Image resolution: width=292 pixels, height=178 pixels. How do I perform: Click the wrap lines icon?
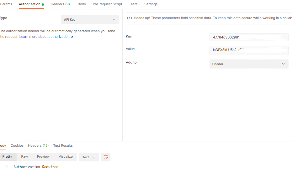coord(106,157)
